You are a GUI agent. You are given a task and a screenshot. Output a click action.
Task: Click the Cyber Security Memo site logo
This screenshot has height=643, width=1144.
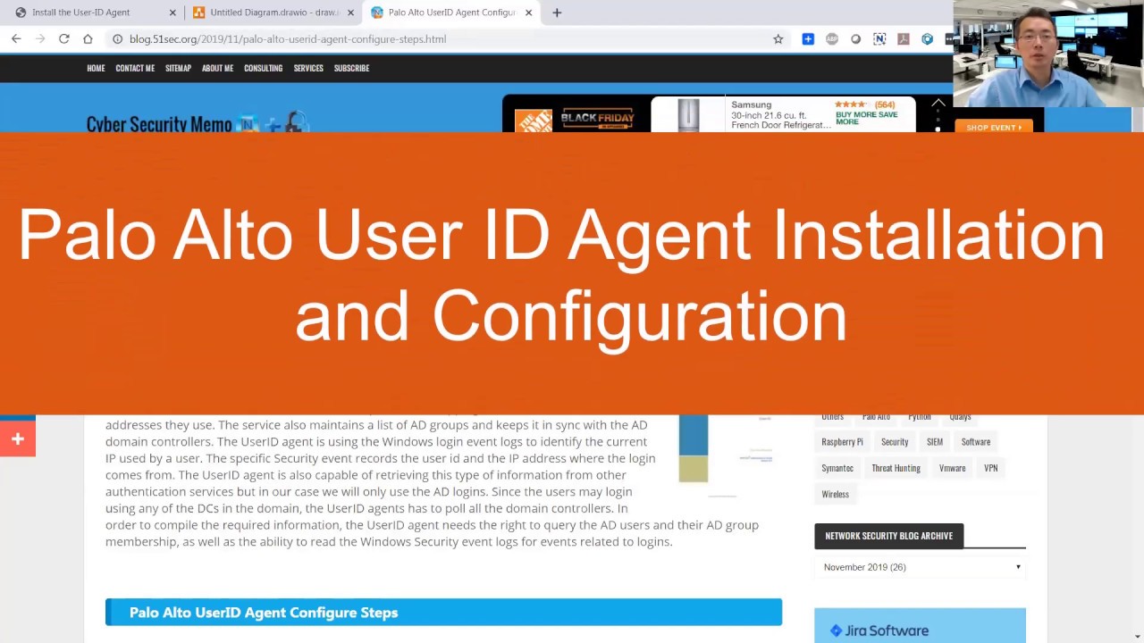click(197, 123)
